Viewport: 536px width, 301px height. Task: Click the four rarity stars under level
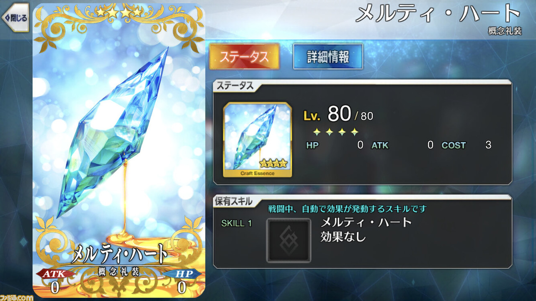click(x=335, y=133)
